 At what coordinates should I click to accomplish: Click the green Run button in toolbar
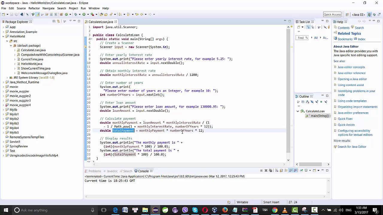84,14
